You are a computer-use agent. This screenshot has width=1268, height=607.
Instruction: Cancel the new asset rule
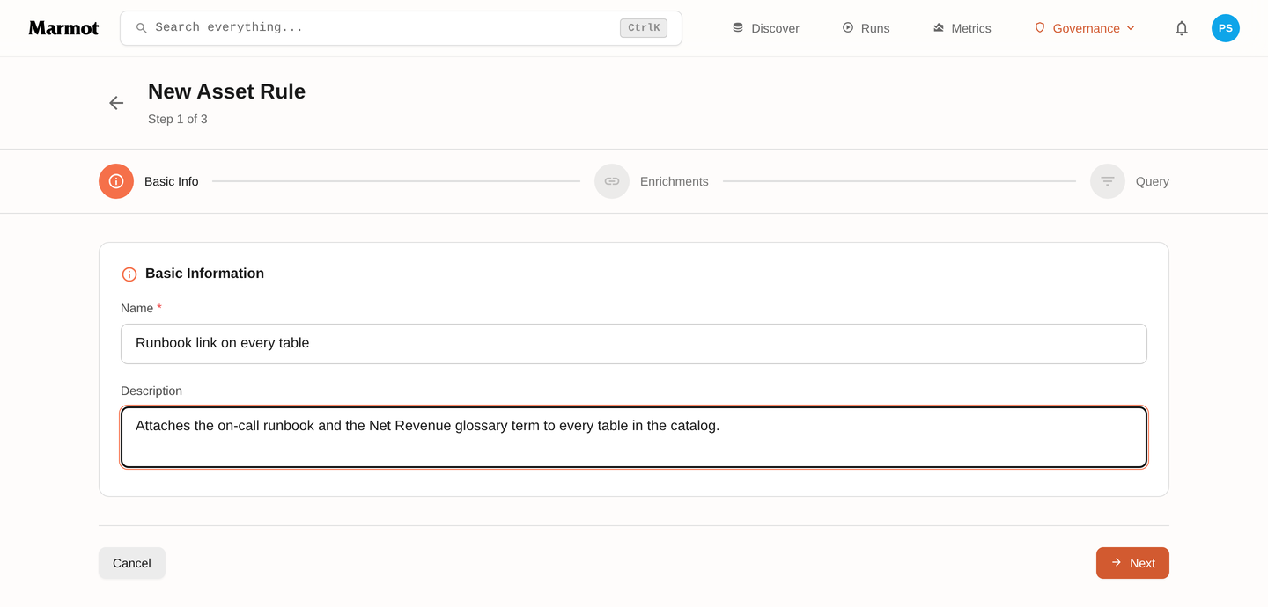click(x=132, y=563)
